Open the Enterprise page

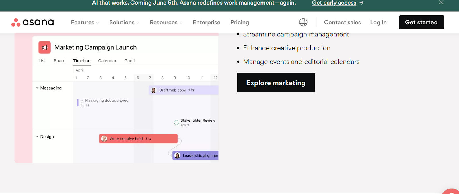[207, 22]
